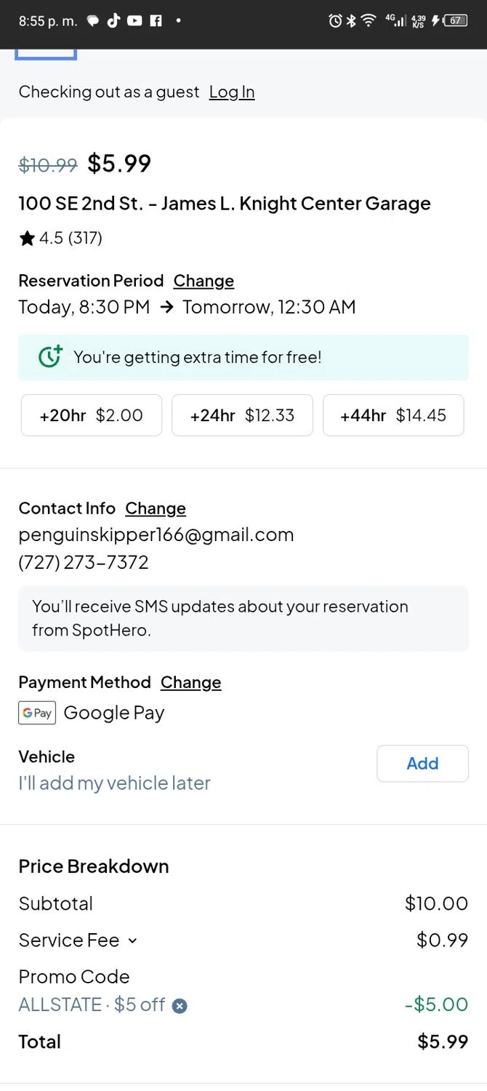Image resolution: width=487 pixels, height=1091 pixels.
Task: Change the Reservation Period
Action: (x=204, y=281)
